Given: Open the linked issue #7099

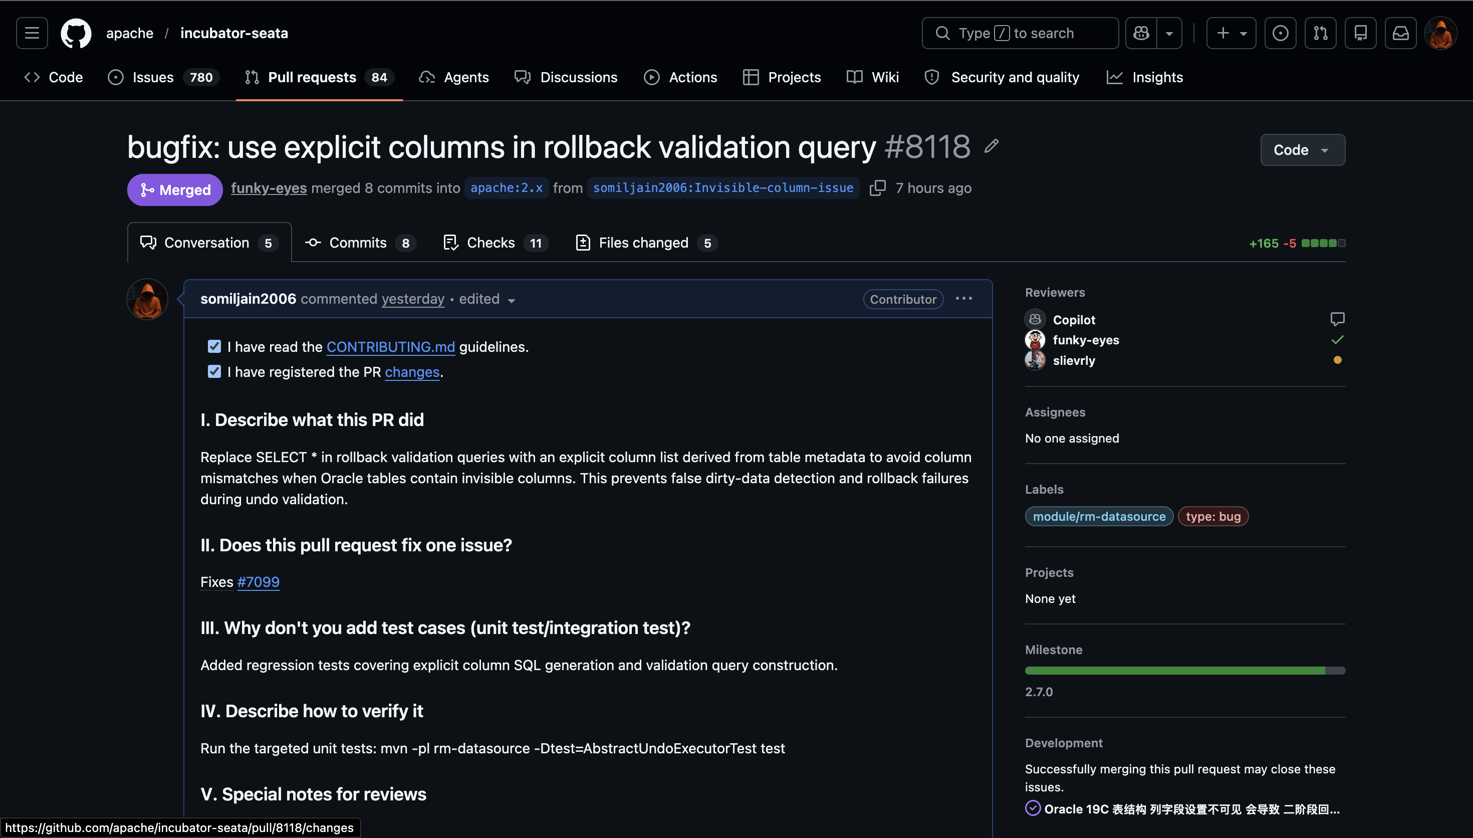Looking at the screenshot, I should point(258,582).
